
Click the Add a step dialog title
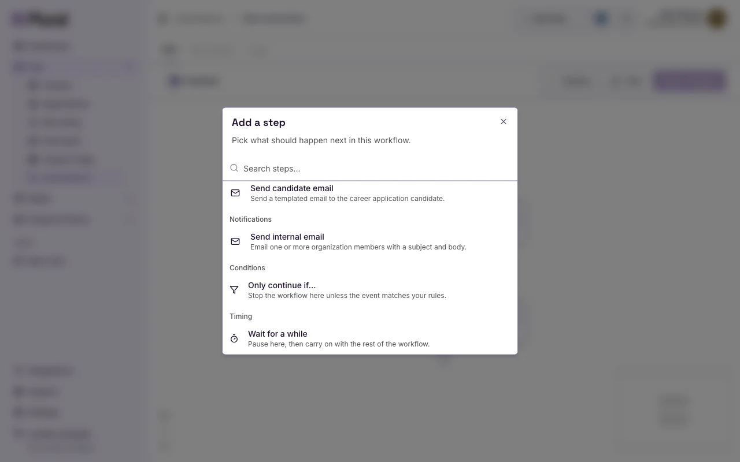(x=258, y=122)
